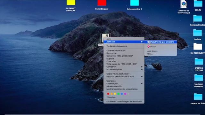Expand the Acciones rápidas arrow
Screen dimensions: 205x115
coord(142,69)
